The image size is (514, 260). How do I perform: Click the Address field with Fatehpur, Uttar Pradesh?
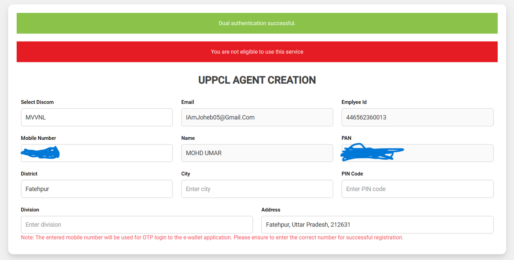pos(377,225)
